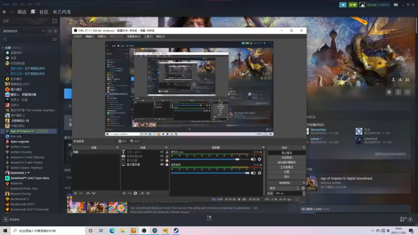The height and width of the screenshot is (235, 418).
Task: Click the Windows Start button on taskbar
Action: 5,230
